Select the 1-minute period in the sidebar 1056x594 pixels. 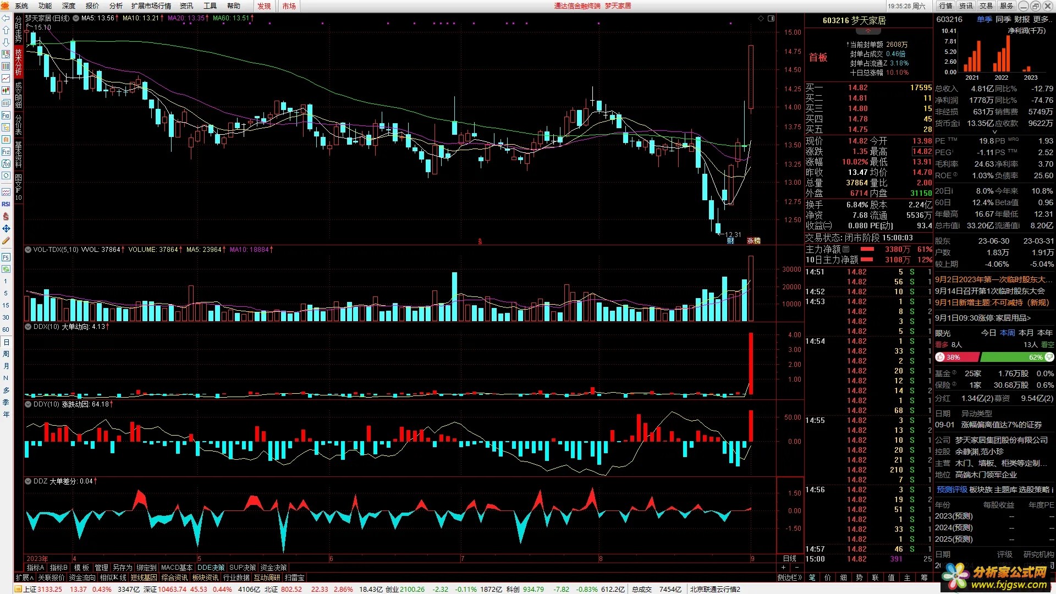click(6, 281)
